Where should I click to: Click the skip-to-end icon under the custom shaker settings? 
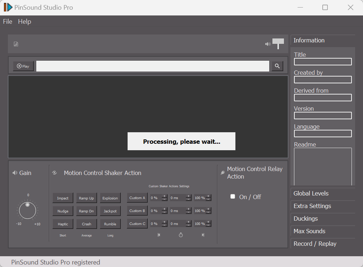pos(203,235)
